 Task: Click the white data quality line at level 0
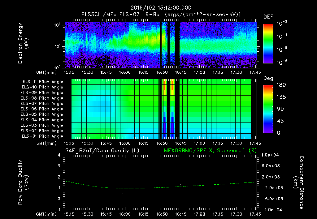click(97, 199)
